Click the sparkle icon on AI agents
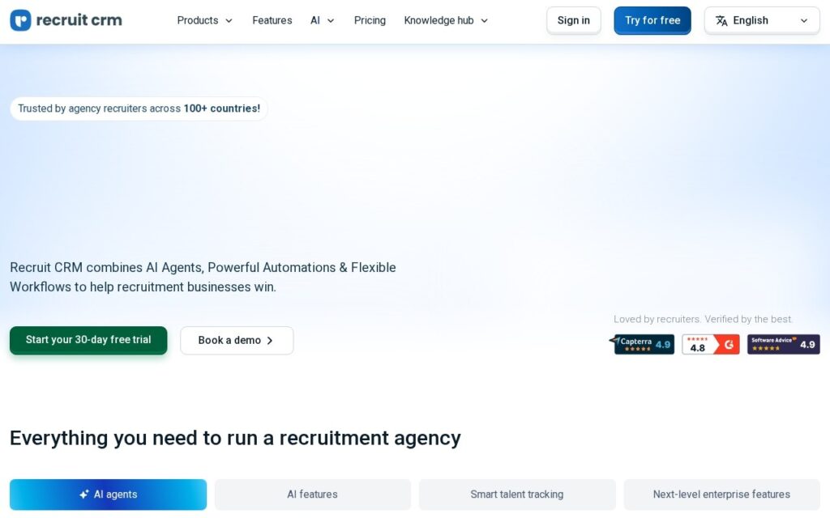 (83, 495)
